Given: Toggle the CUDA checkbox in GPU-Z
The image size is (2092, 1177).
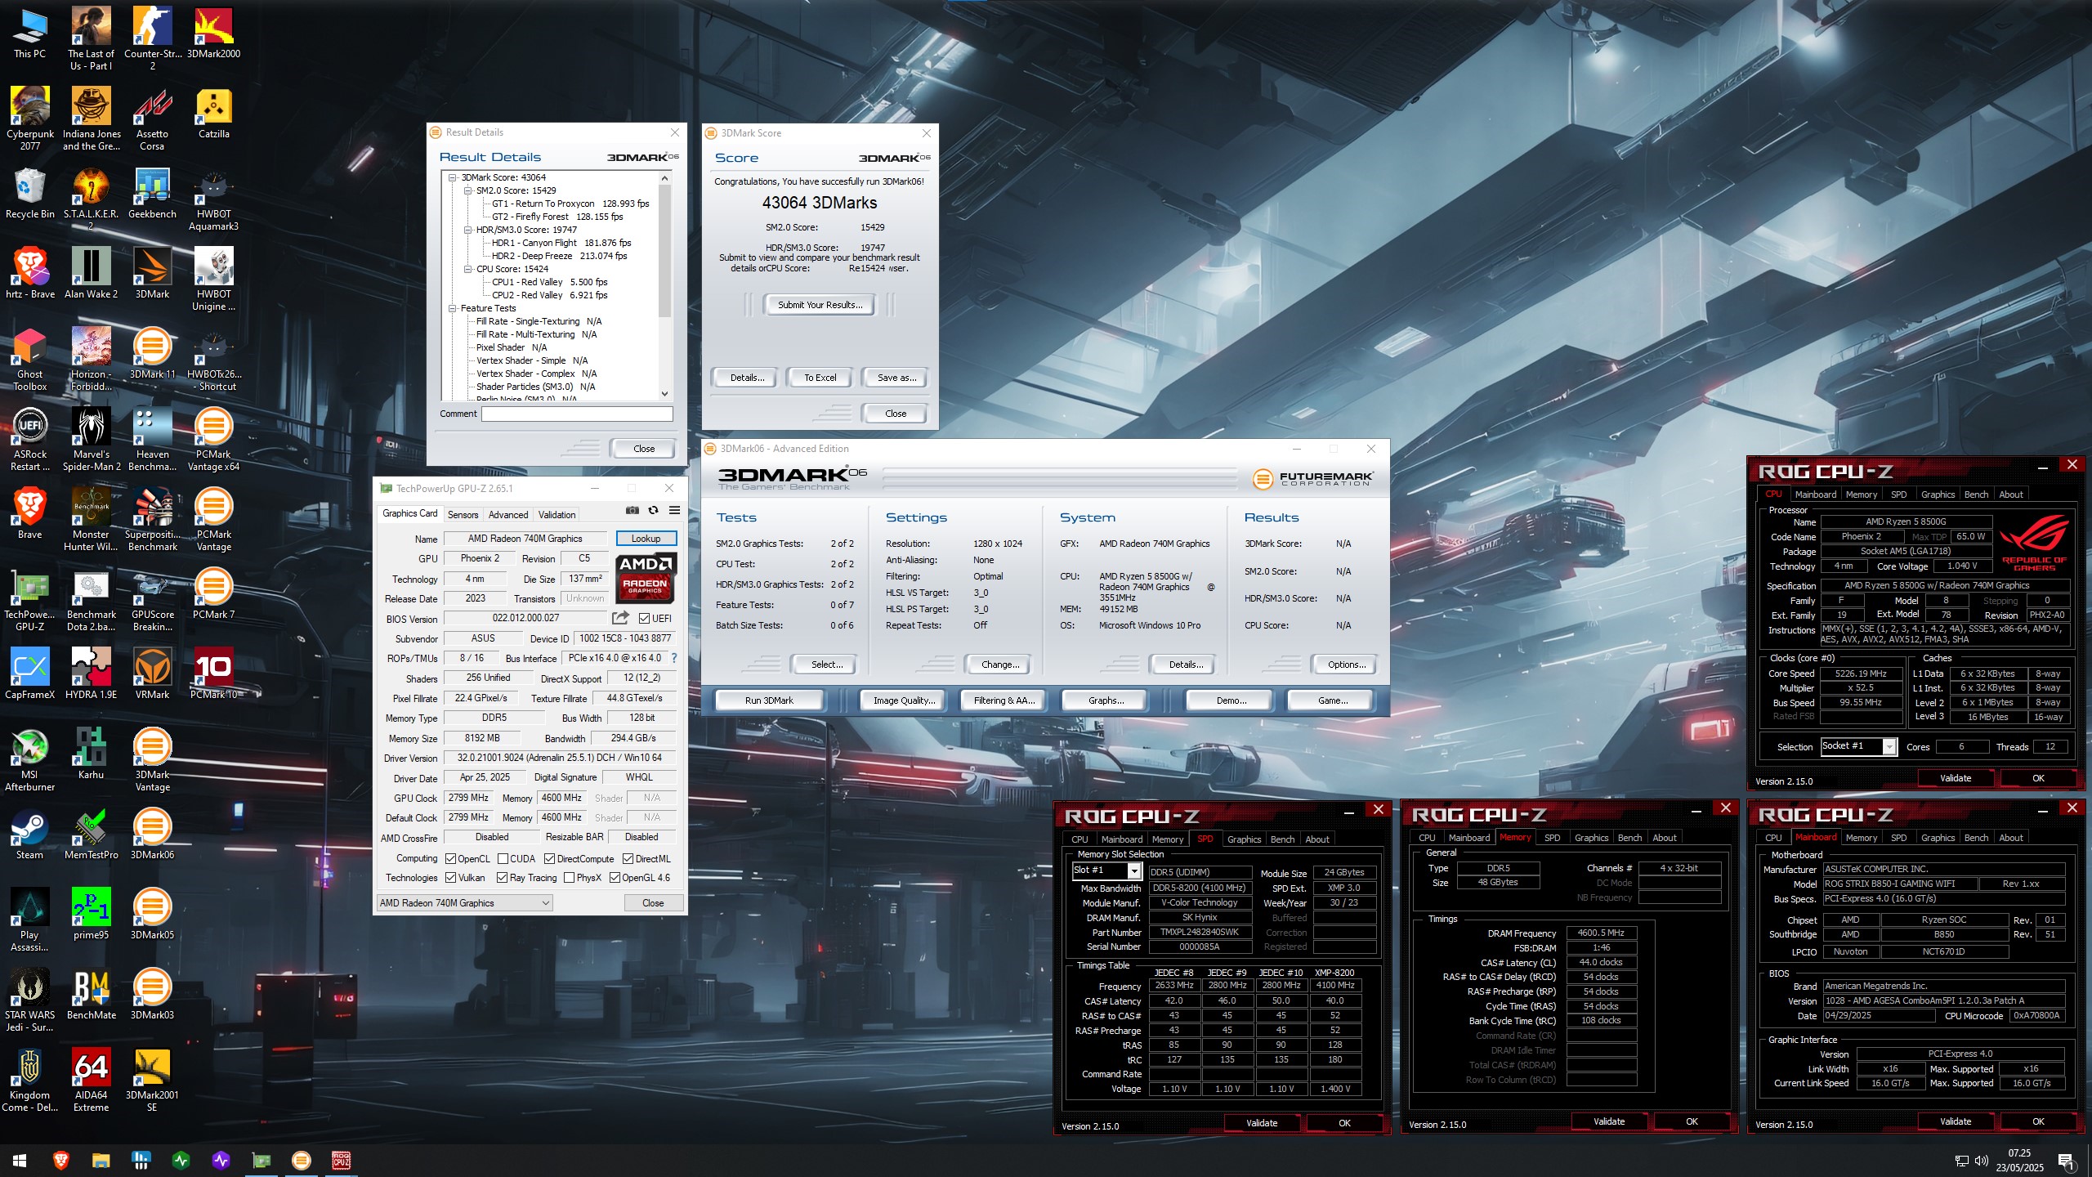Looking at the screenshot, I should click(x=503, y=859).
